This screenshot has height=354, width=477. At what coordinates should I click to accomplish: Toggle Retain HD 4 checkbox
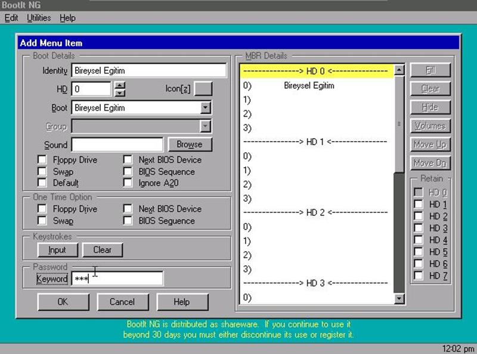[419, 240]
